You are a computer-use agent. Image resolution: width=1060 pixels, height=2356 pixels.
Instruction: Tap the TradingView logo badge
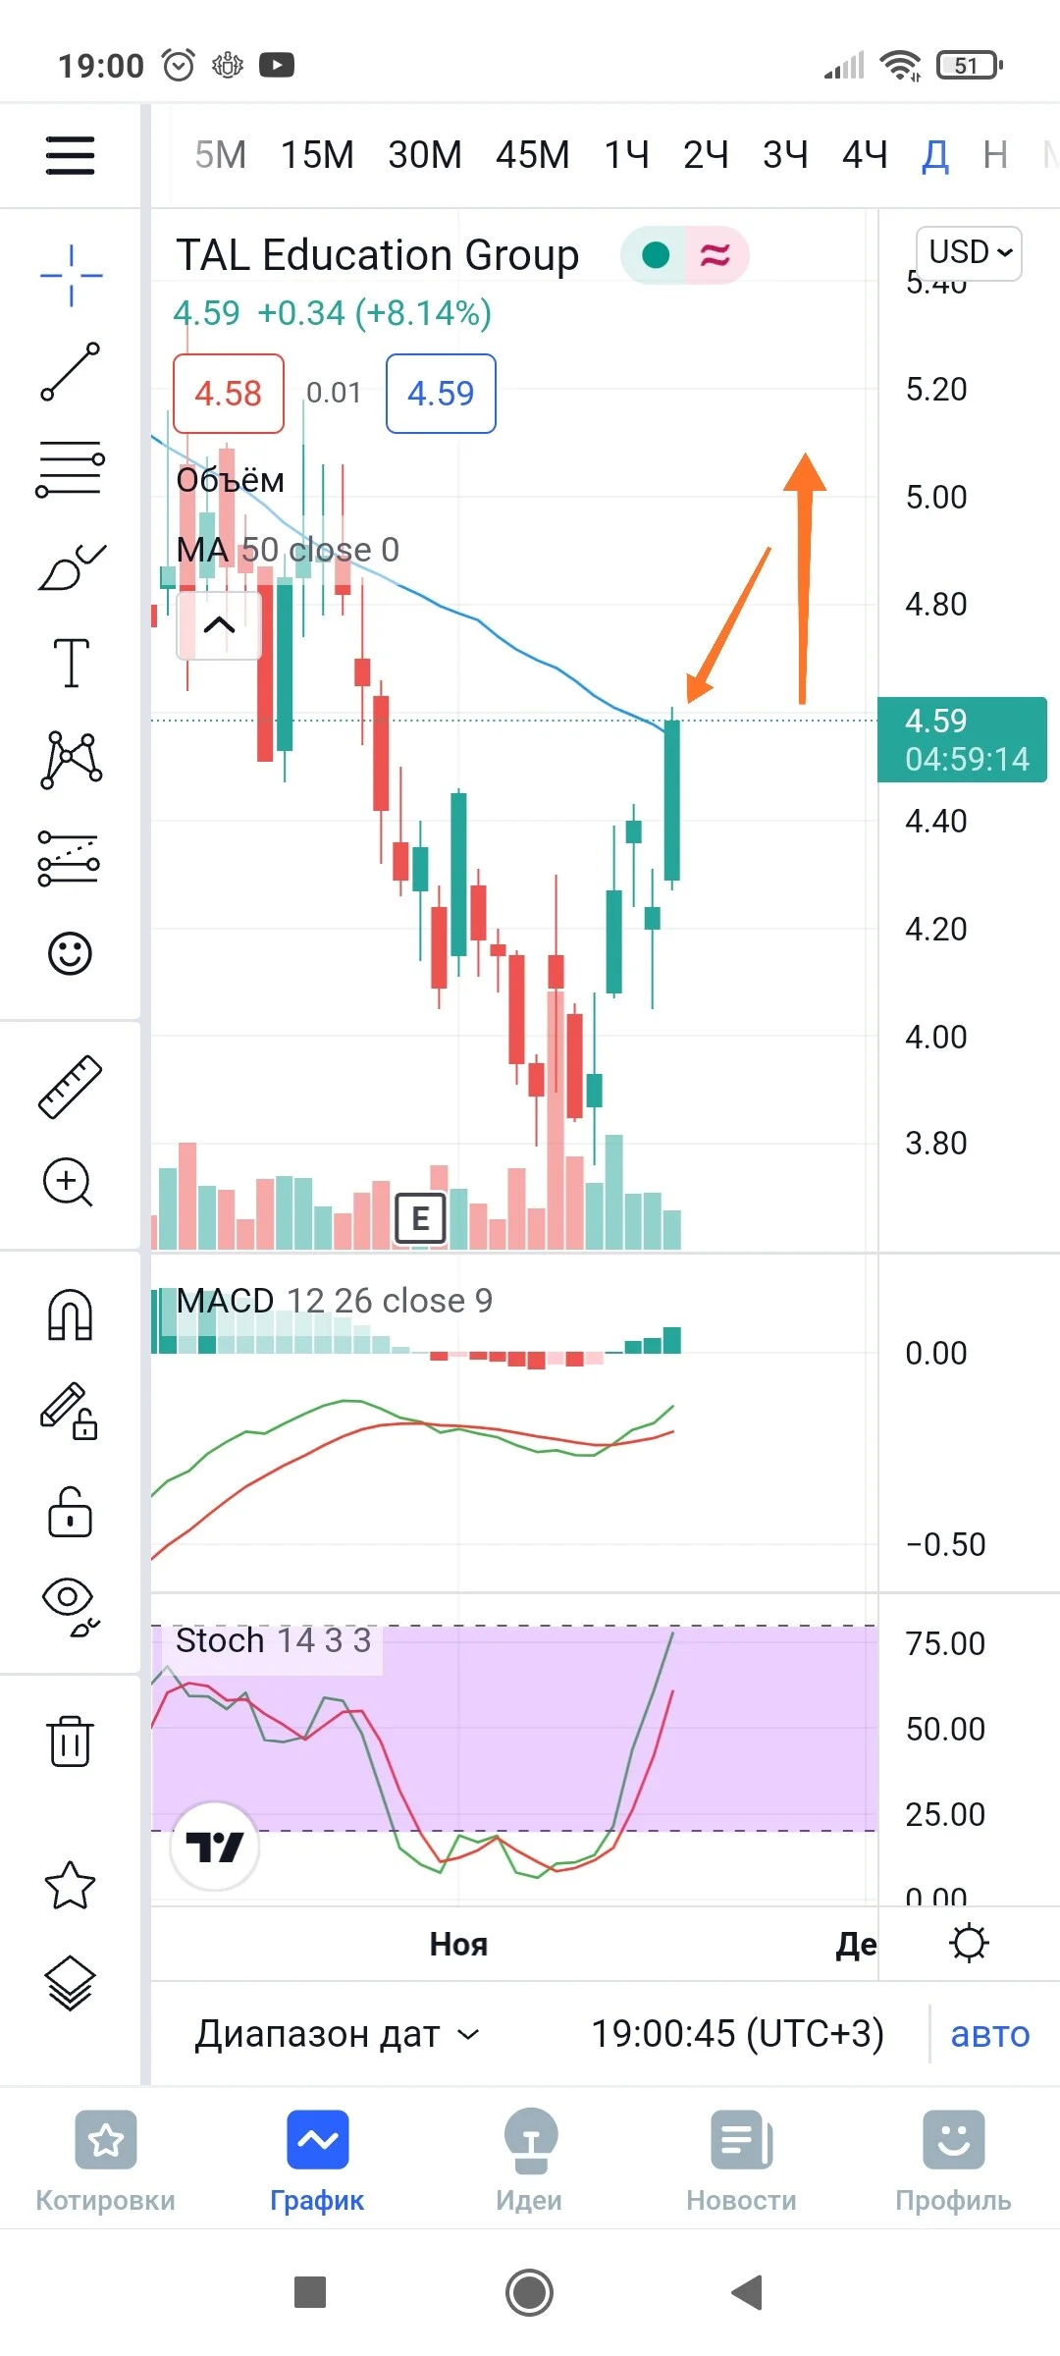pos(215,1847)
